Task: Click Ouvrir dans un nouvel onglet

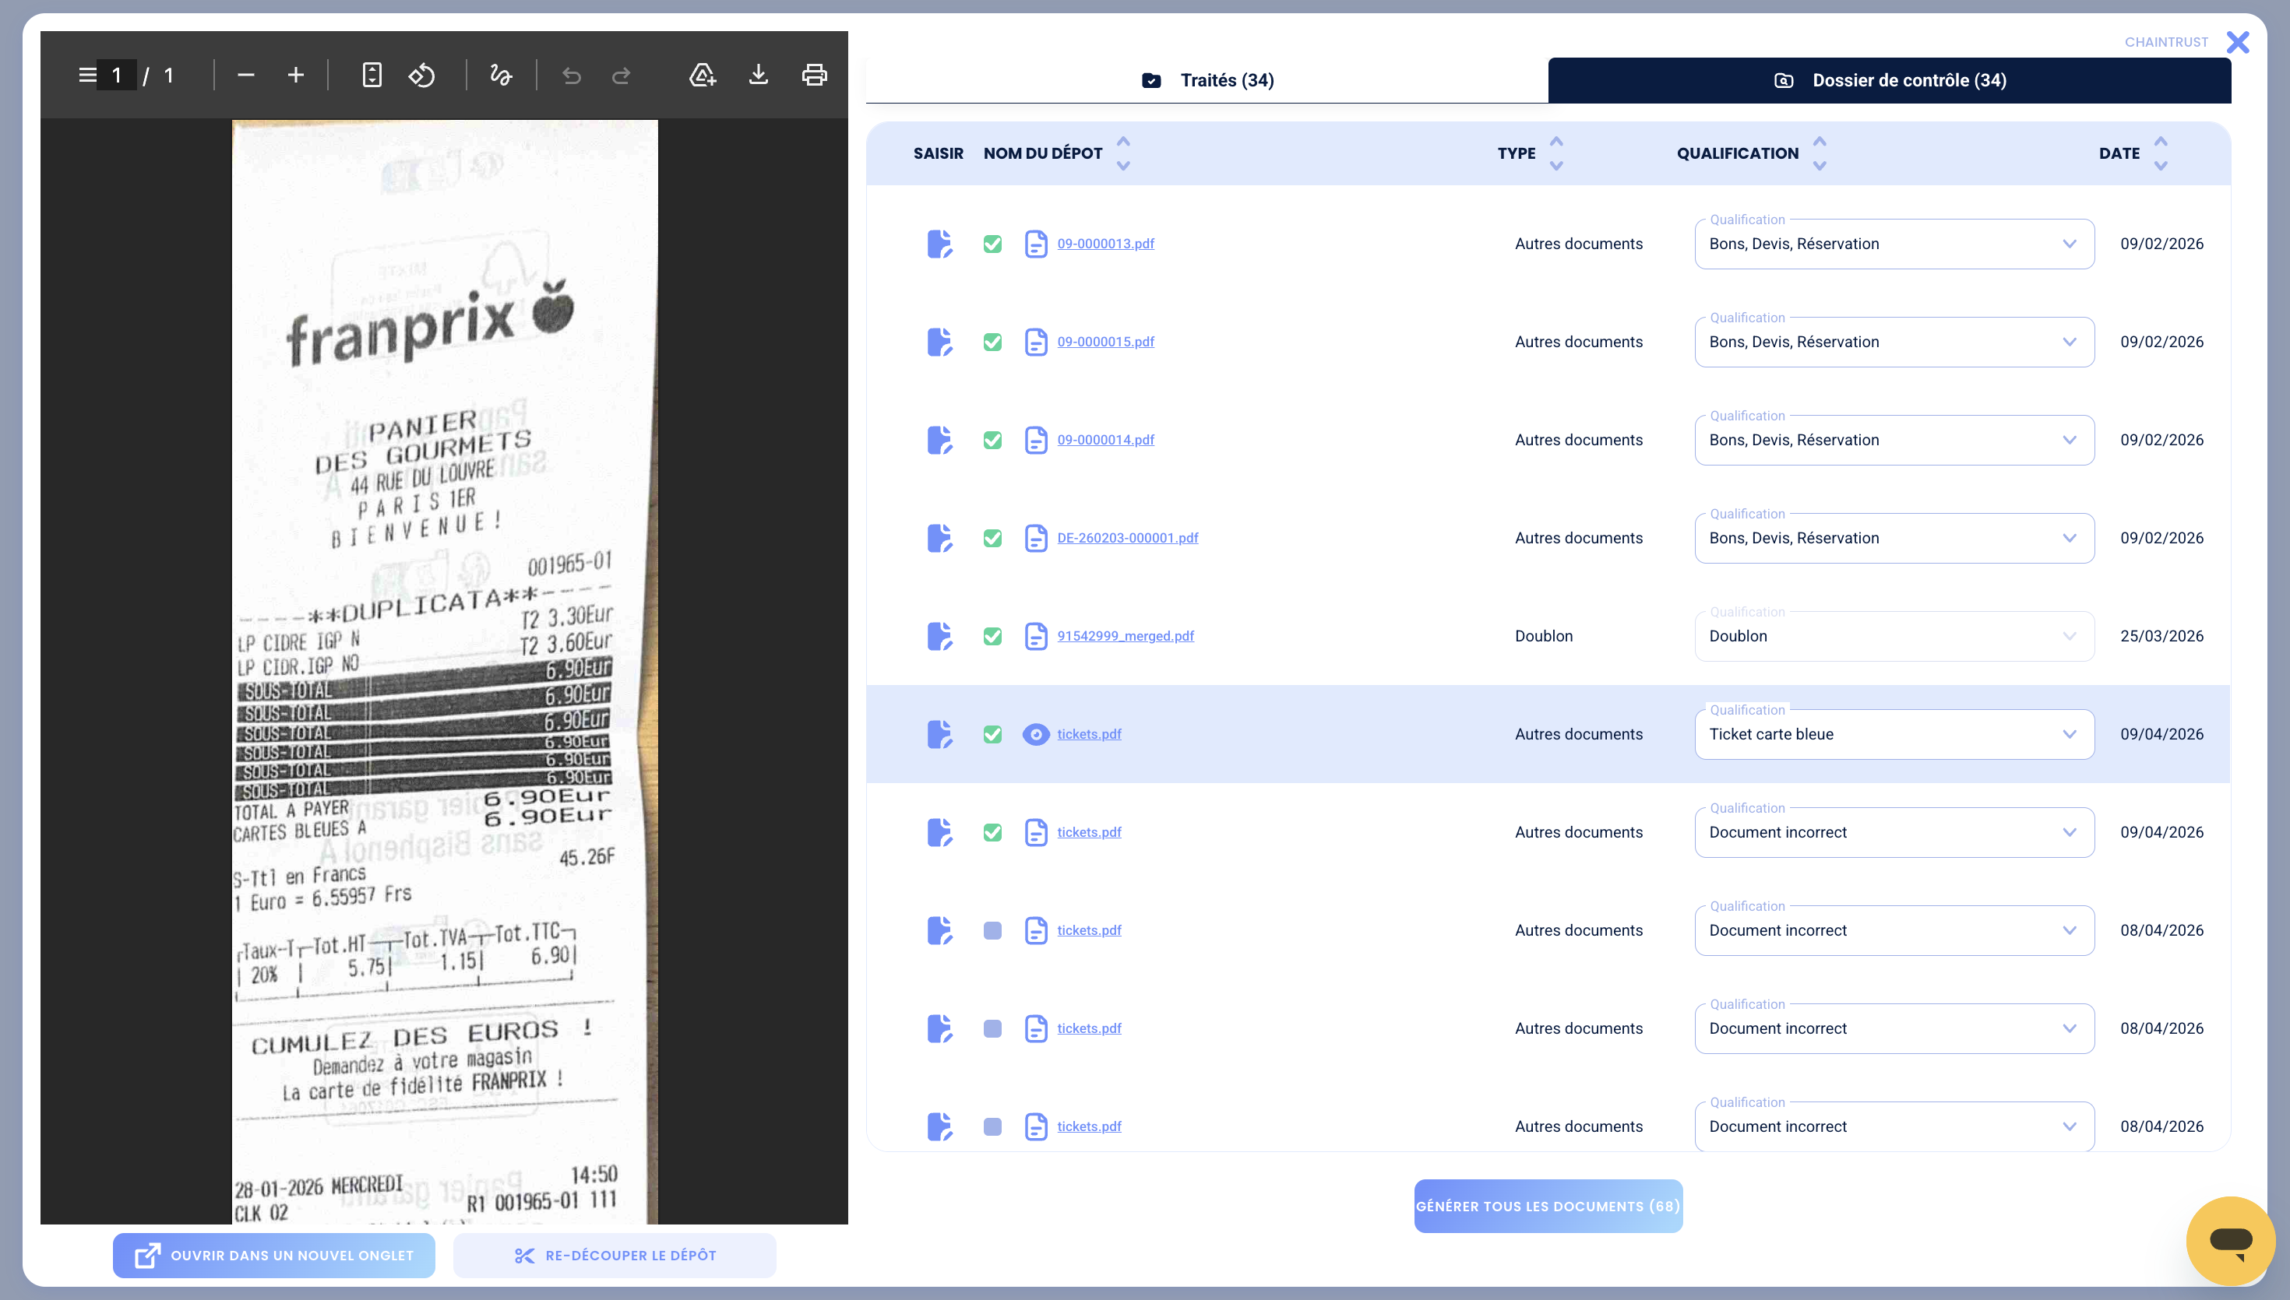Action: tap(274, 1256)
